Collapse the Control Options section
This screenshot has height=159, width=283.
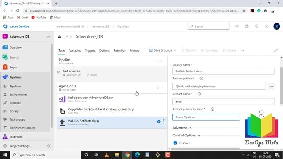click(187, 136)
